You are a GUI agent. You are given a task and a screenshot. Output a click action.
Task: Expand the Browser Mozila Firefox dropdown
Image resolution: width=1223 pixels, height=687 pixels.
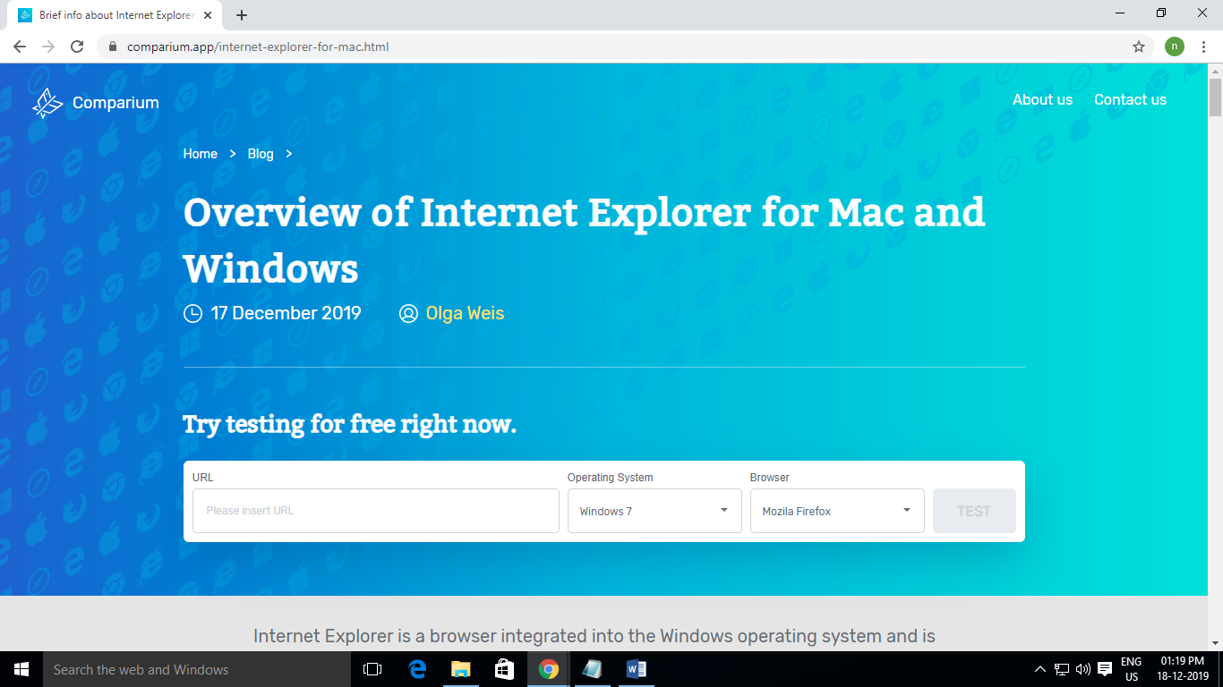click(837, 511)
